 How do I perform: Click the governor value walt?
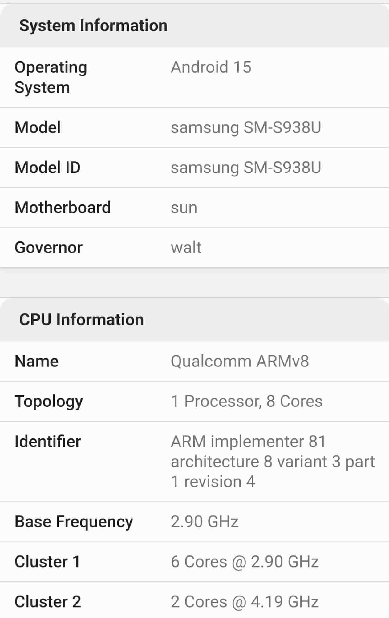click(x=186, y=248)
